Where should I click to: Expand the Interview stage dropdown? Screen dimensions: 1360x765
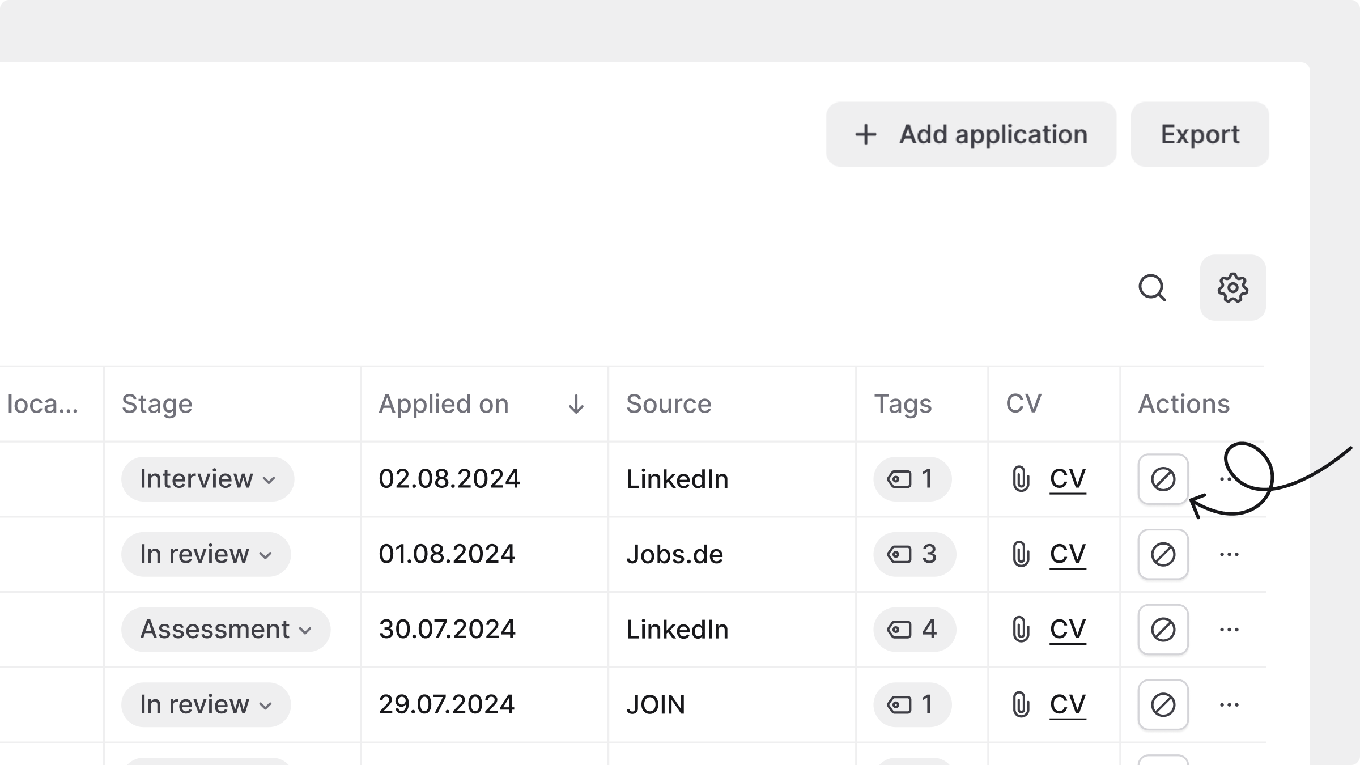click(x=207, y=479)
